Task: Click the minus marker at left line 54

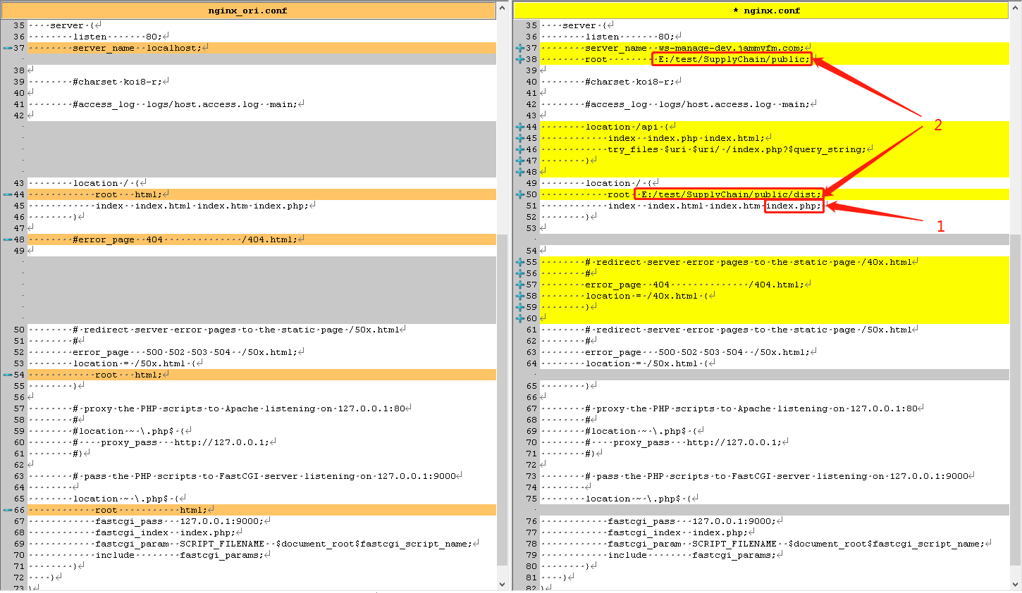Action: point(8,375)
